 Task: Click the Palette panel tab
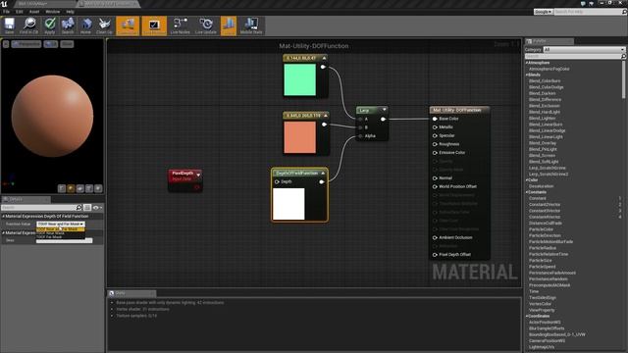pos(549,41)
